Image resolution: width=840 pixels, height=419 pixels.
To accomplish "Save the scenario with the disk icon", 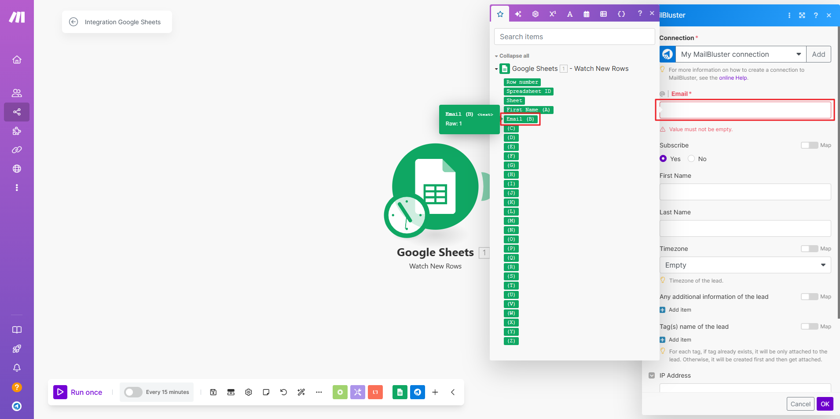I will point(213,392).
